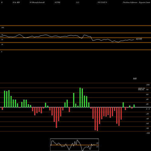Click the RSI panel axis label 0 on left
Viewport: 151px width, 151px height.
tap(2, 52)
